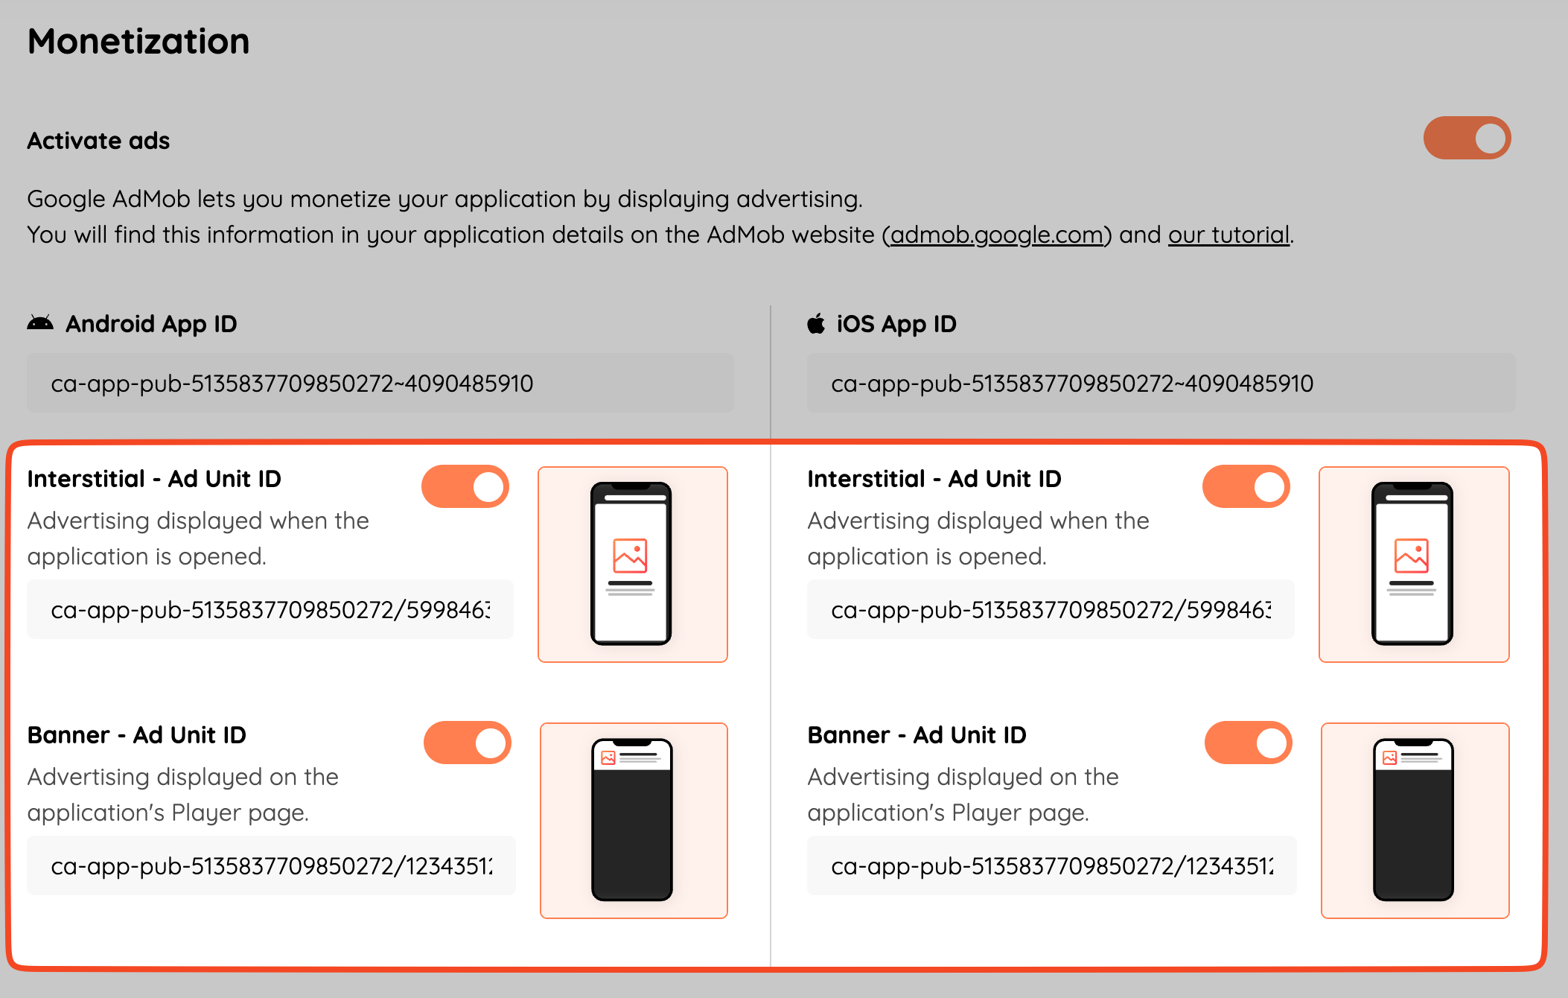Click the Android App ID field
This screenshot has width=1568, height=998.
380,383
